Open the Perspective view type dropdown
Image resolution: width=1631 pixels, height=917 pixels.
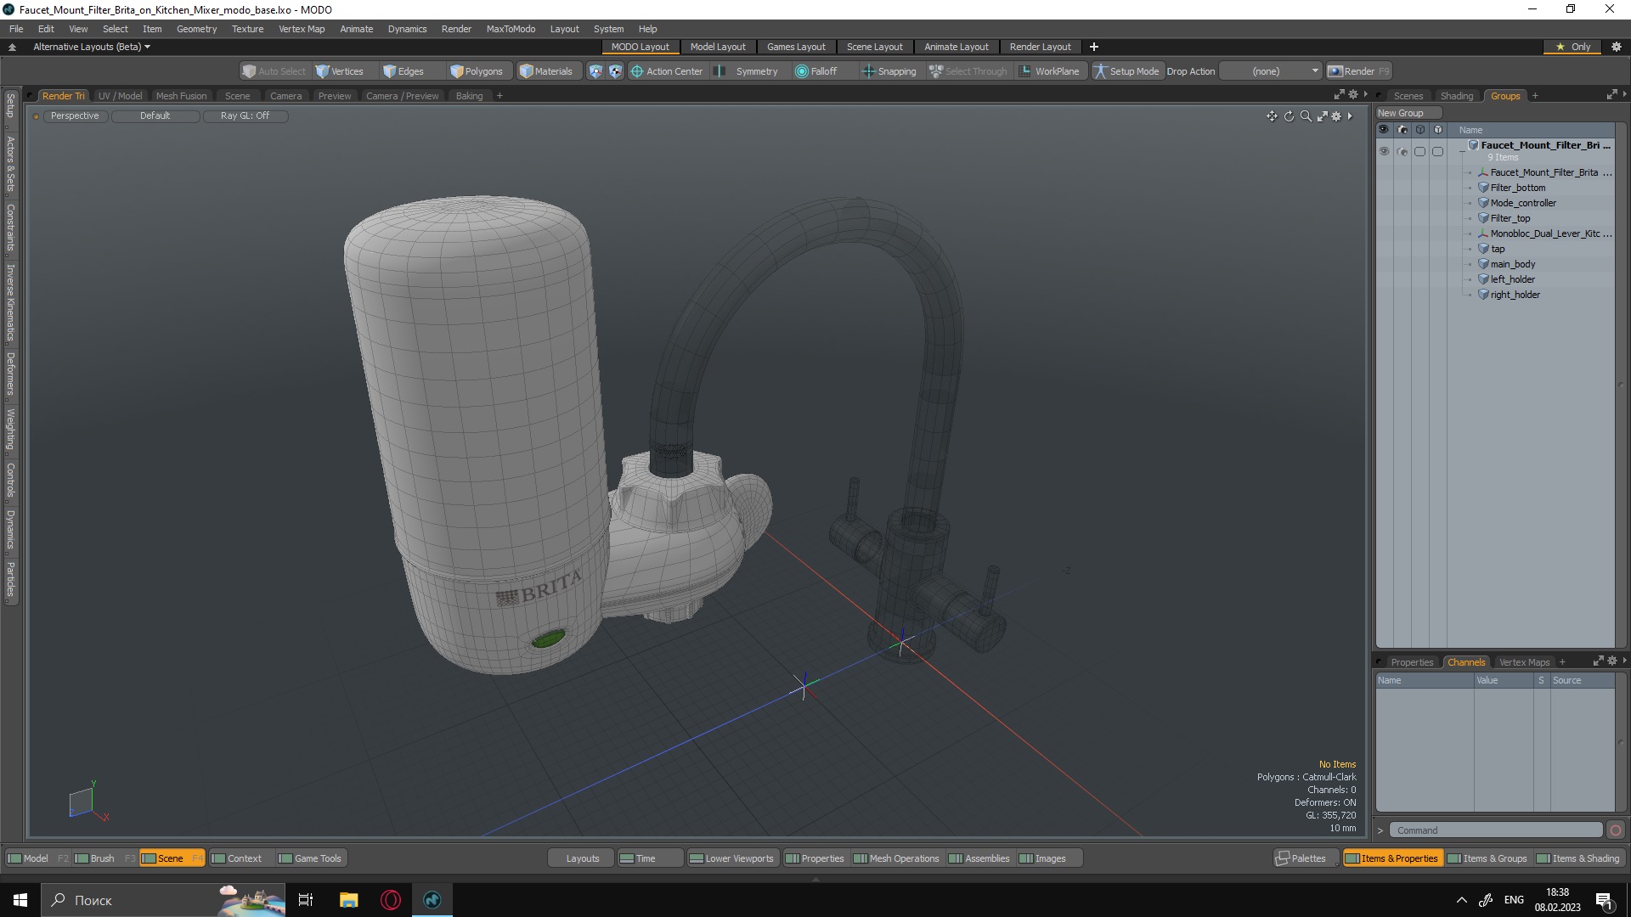coord(75,116)
